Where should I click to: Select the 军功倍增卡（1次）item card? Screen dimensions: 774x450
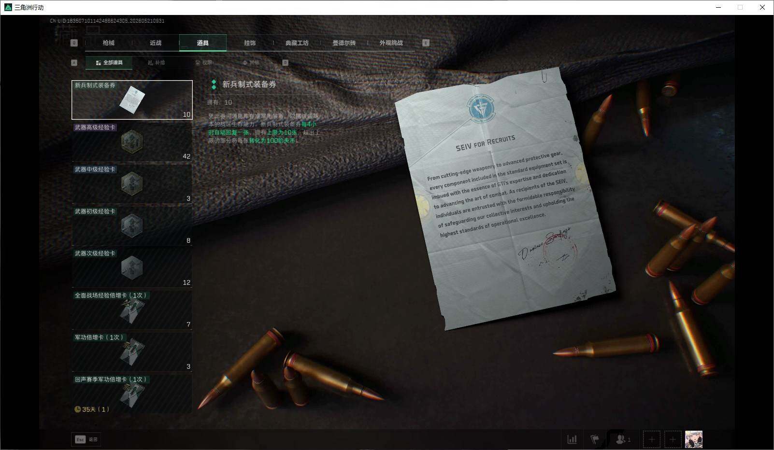(x=132, y=352)
